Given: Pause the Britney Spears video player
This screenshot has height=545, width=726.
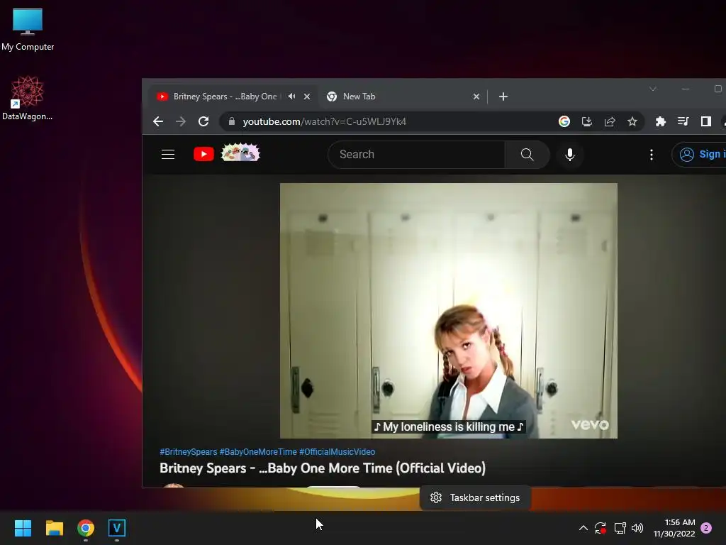Looking at the screenshot, I should pos(448,311).
